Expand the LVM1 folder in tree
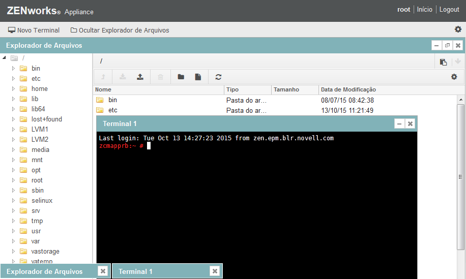Image resolution: width=466 pixels, height=279 pixels. pos(13,129)
